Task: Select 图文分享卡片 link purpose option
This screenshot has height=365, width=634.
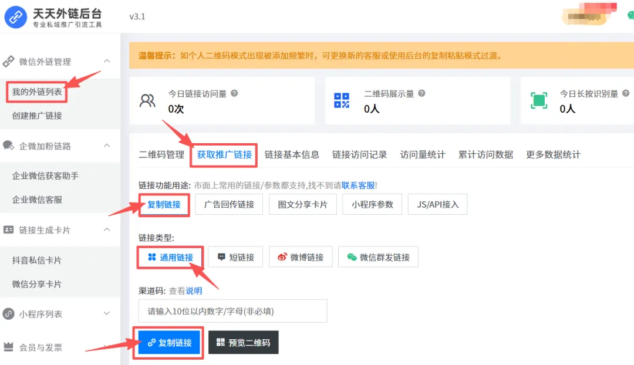Action: 302,205
